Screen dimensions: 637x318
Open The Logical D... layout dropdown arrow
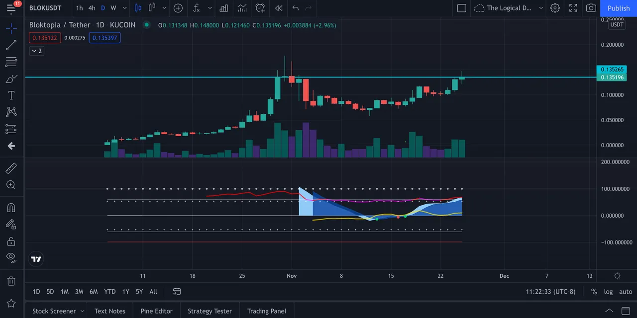541,8
